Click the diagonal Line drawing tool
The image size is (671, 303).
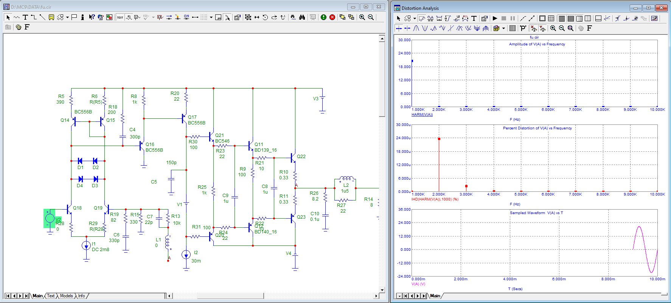[42, 17]
